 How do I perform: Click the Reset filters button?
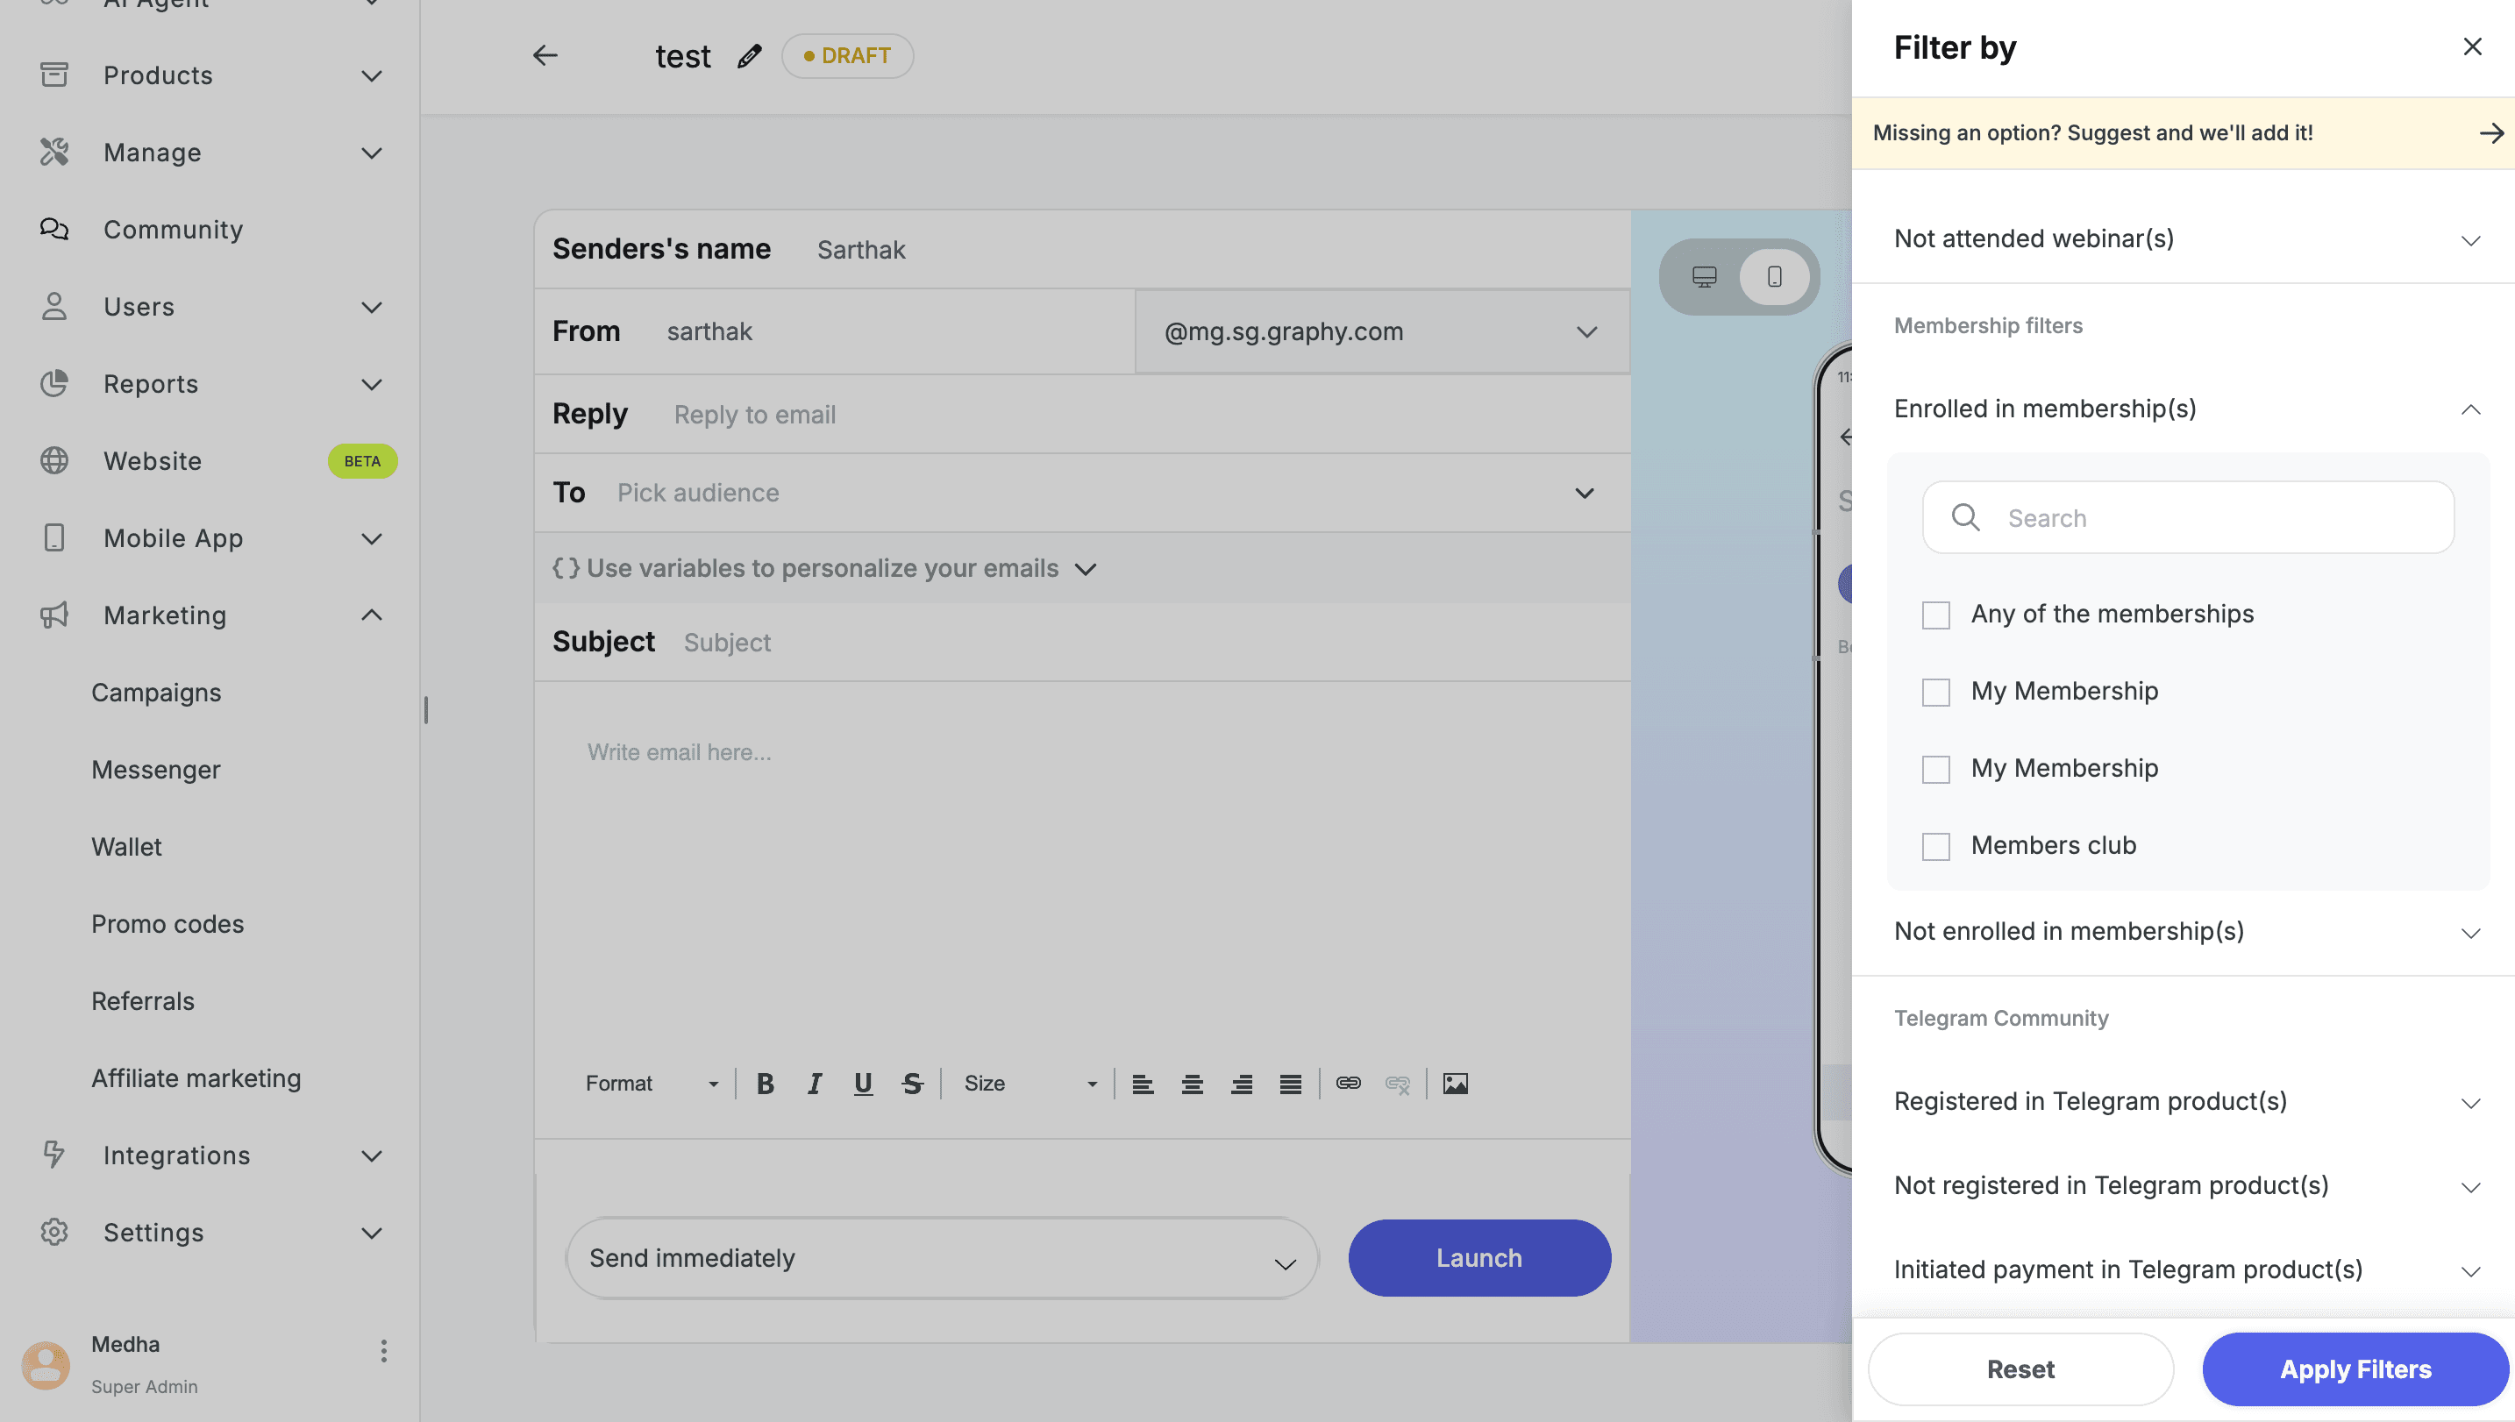click(2020, 1369)
